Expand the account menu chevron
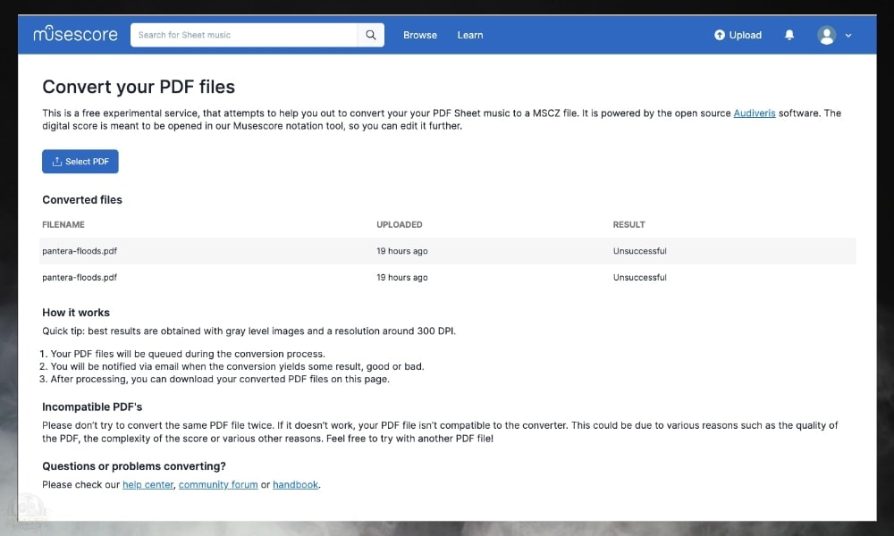The height and width of the screenshot is (536, 894). pos(848,36)
